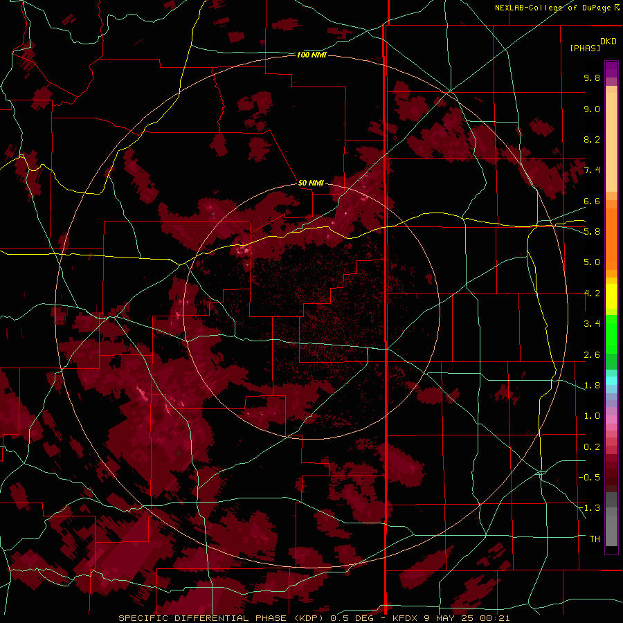Image resolution: width=623 pixels, height=623 pixels.
Task: Click the [PHAS] legend unit label
Action: click(585, 48)
